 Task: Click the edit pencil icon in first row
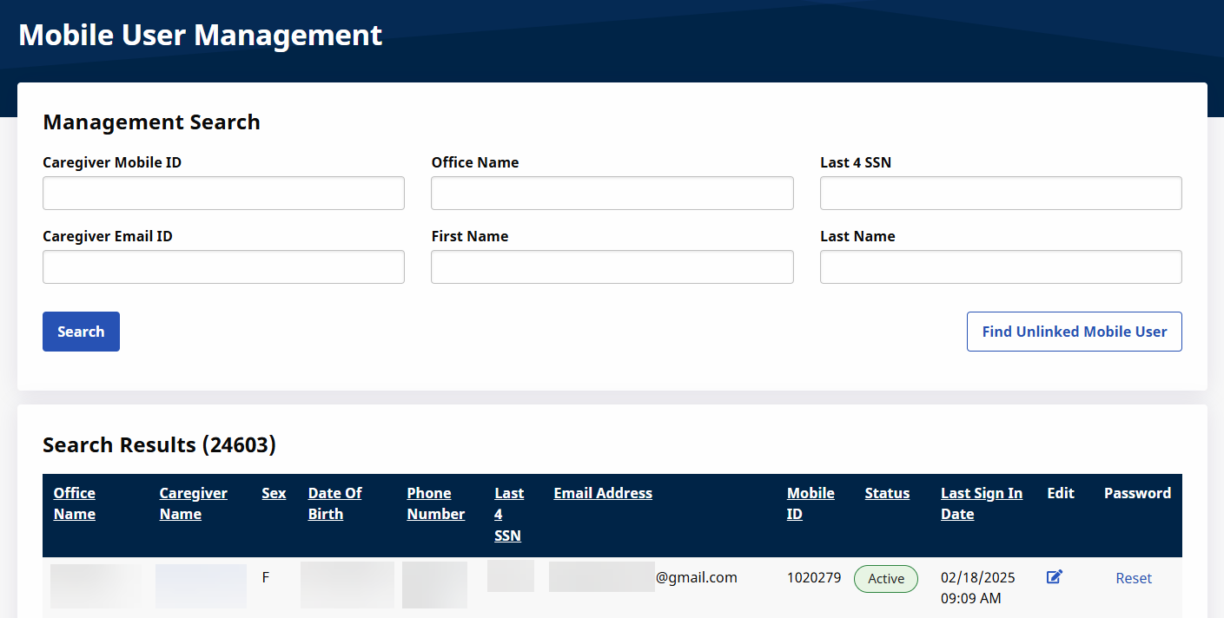pyautogui.click(x=1054, y=577)
